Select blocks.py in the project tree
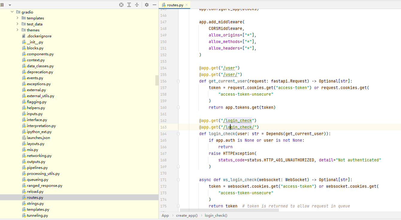The image size is (401, 220). coord(35,48)
